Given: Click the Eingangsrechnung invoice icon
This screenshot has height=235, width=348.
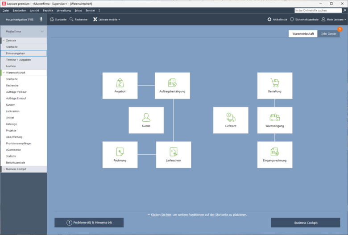Looking at the screenshot, I should pyautogui.click(x=274, y=152).
